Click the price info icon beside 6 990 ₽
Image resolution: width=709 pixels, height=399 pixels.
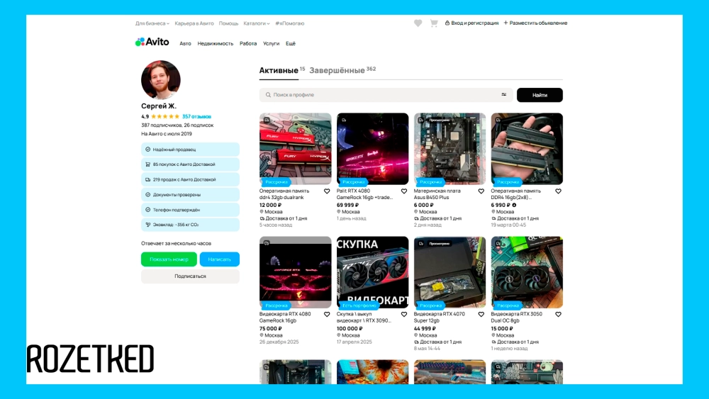(514, 205)
